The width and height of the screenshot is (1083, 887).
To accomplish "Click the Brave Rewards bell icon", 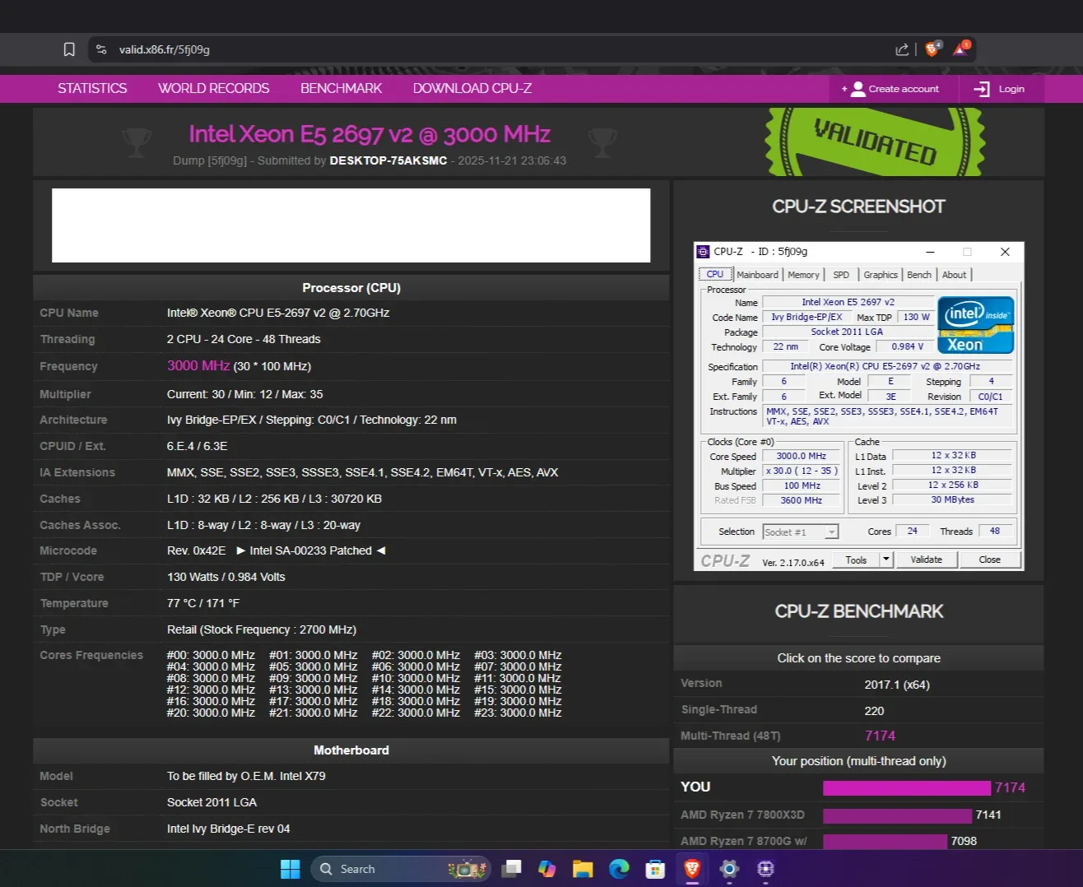I will (x=960, y=49).
